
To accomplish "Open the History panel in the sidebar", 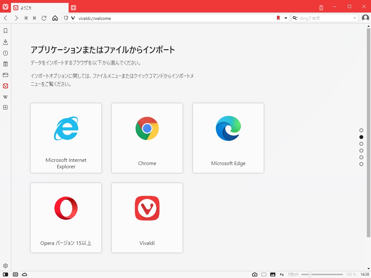I will click(x=5, y=53).
